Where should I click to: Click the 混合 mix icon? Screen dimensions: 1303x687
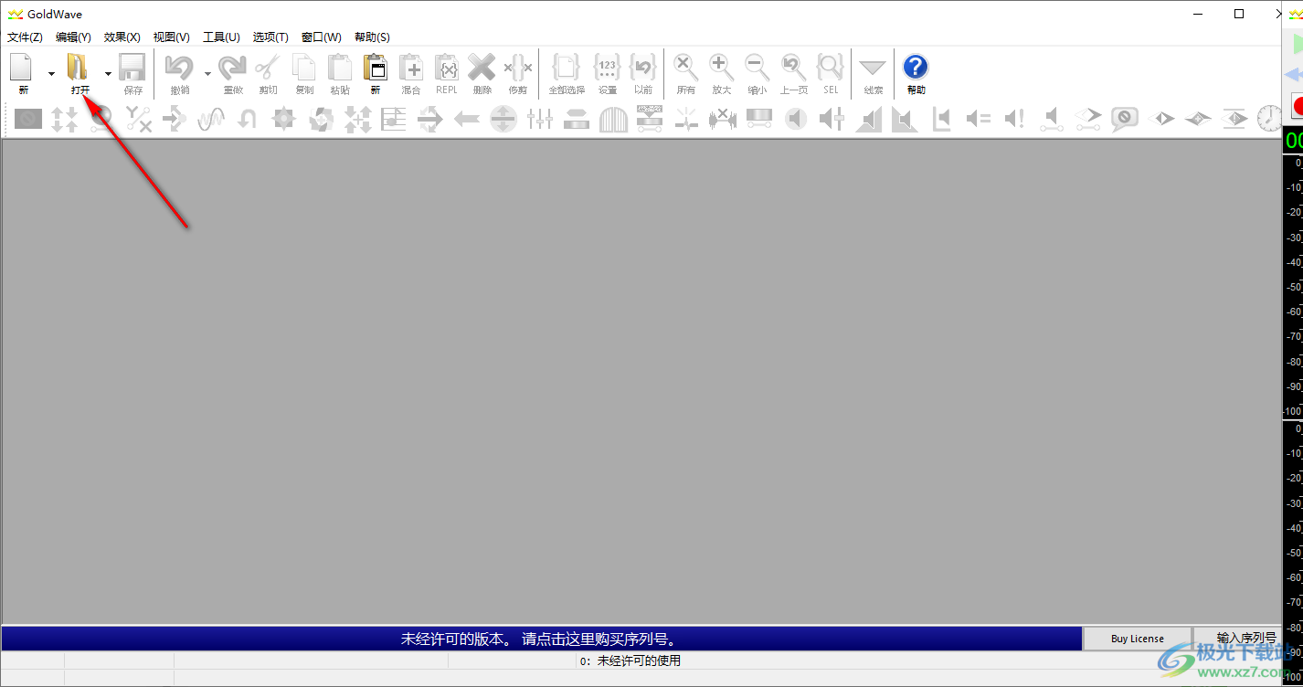click(411, 68)
